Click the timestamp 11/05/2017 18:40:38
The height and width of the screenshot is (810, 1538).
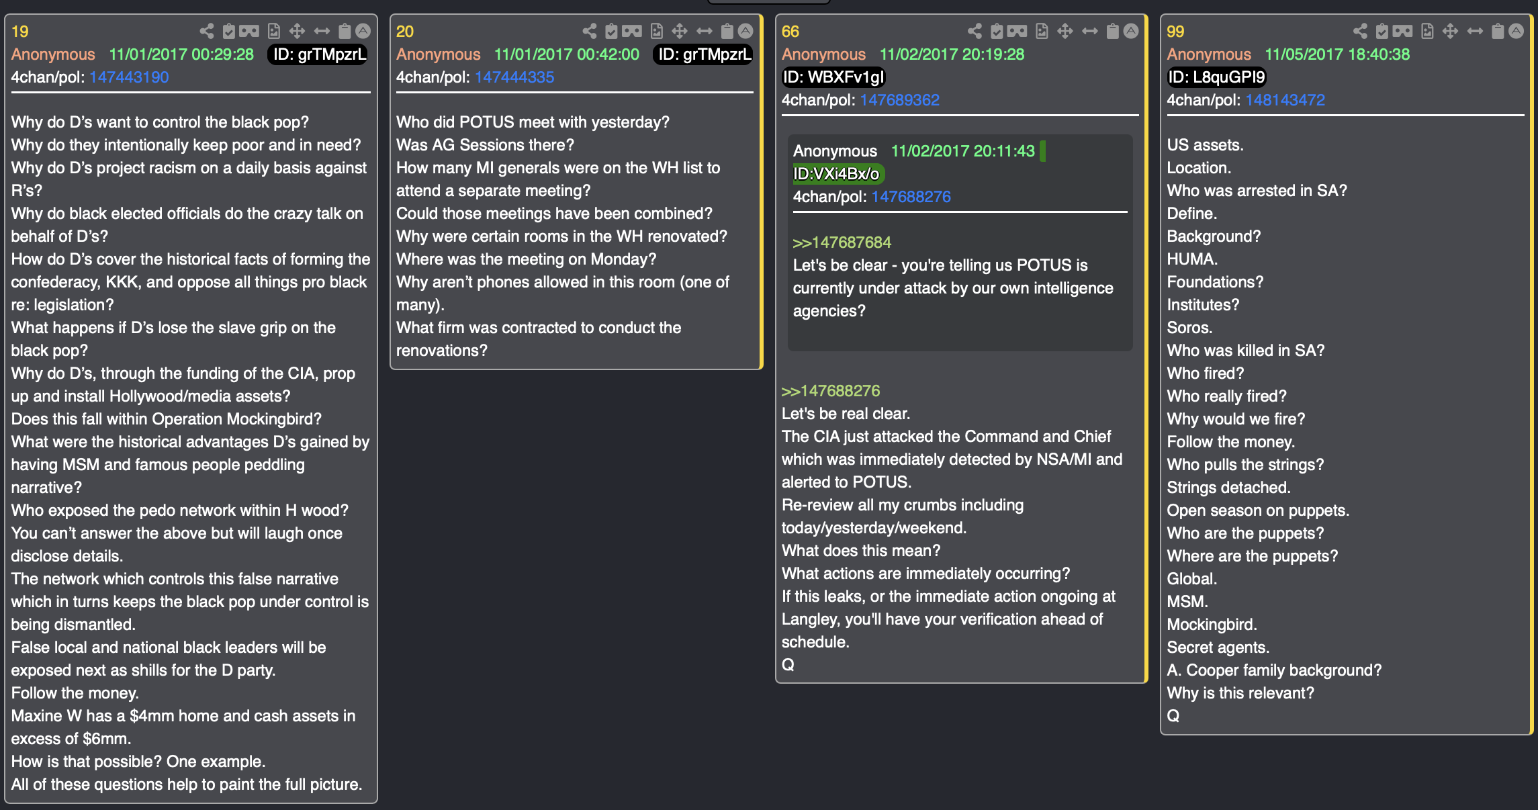point(1337,54)
